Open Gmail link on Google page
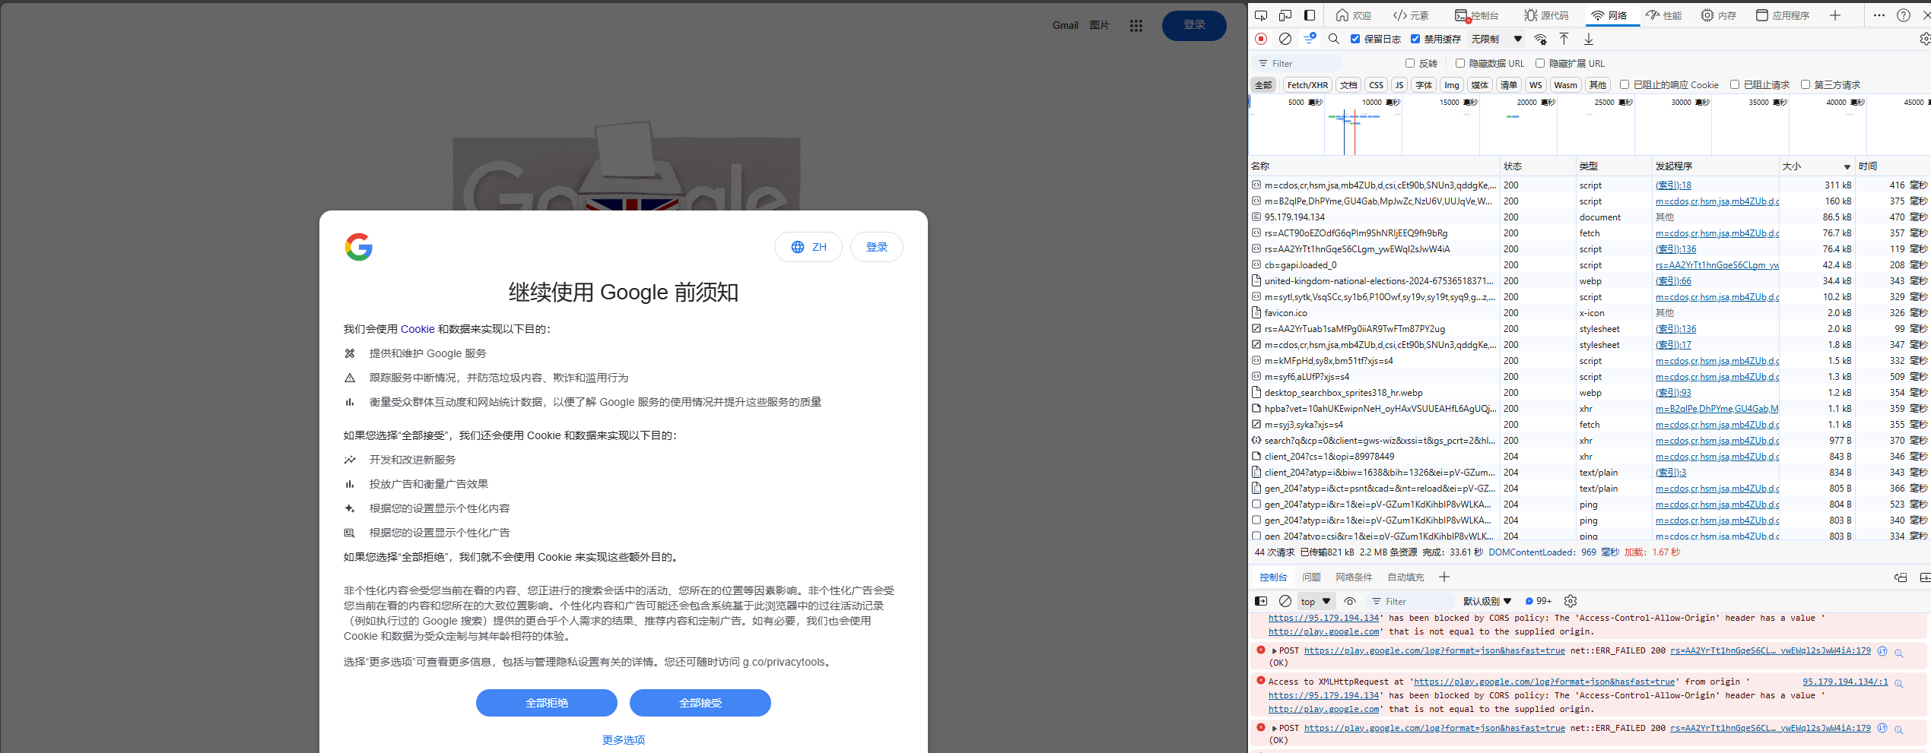Viewport: 1931px width, 753px height. [x=1066, y=25]
